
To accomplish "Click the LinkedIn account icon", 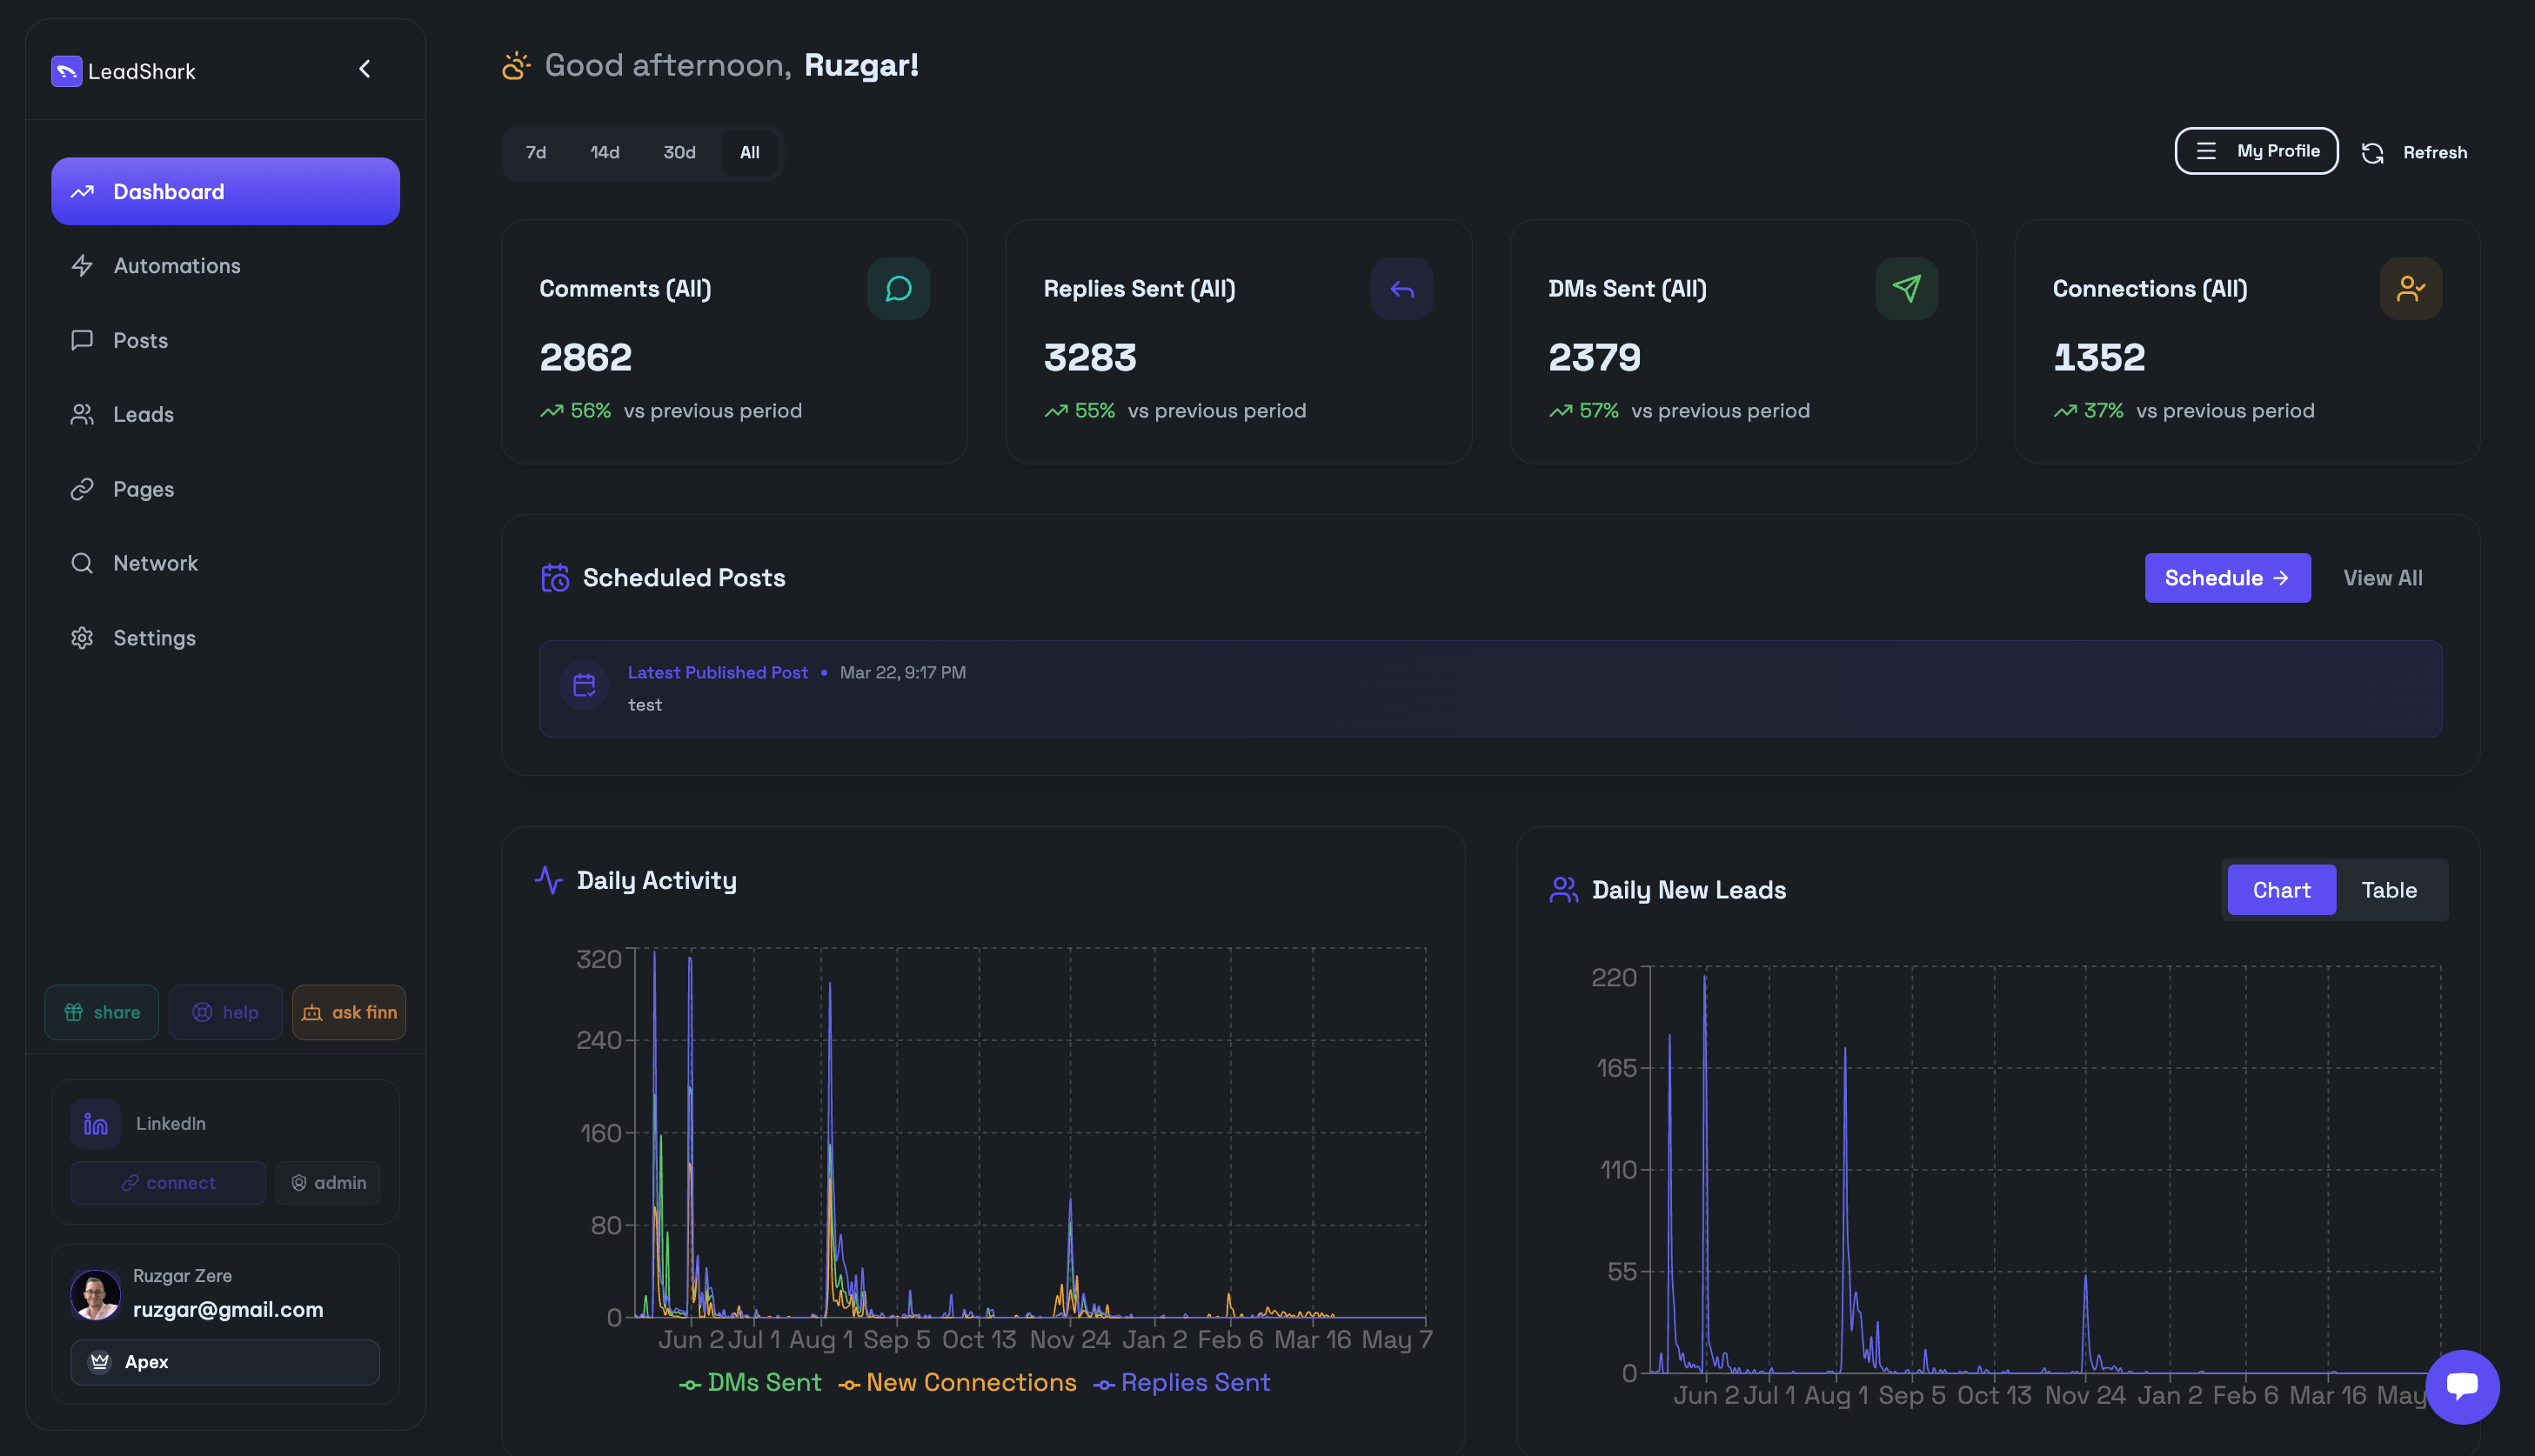I will [x=96, y=1124].
